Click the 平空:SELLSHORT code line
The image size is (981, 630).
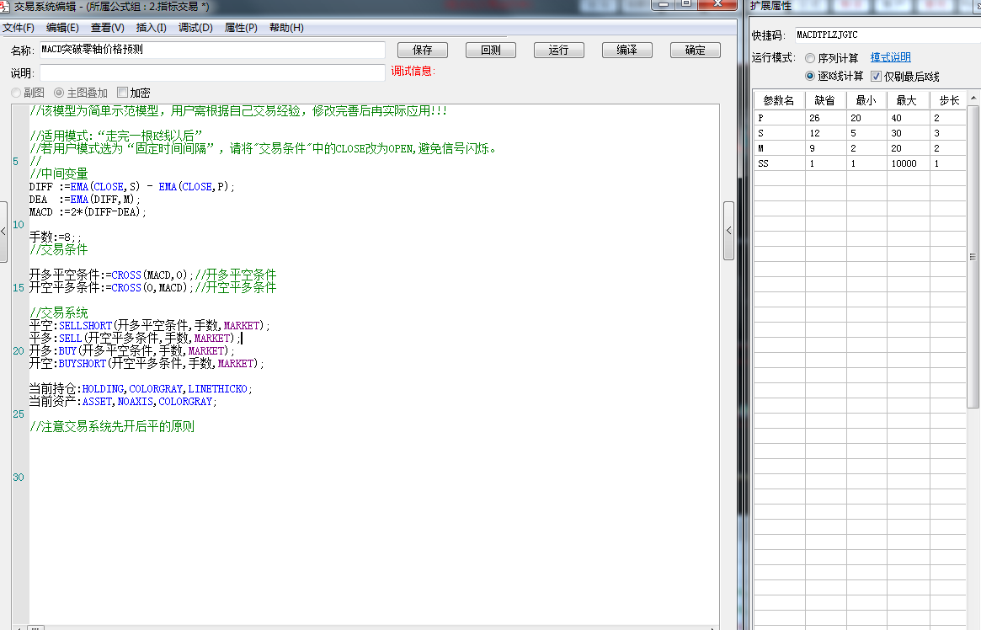[150, 325]
